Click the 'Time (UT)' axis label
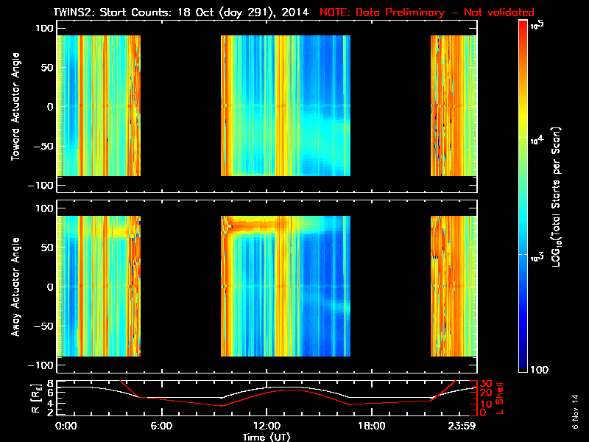Screen dimensions: 589x442 tap(267, 437)
